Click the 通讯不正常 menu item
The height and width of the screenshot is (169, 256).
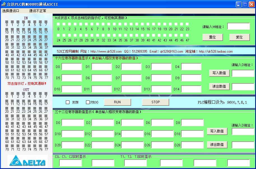[x=38, y=11]
